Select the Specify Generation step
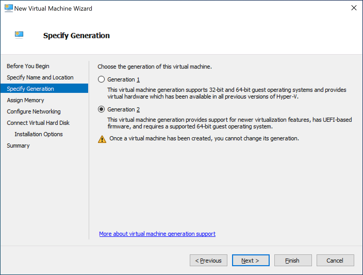This screenshot has height=275, width=363. pyautogui.click(x=30, y=88)
